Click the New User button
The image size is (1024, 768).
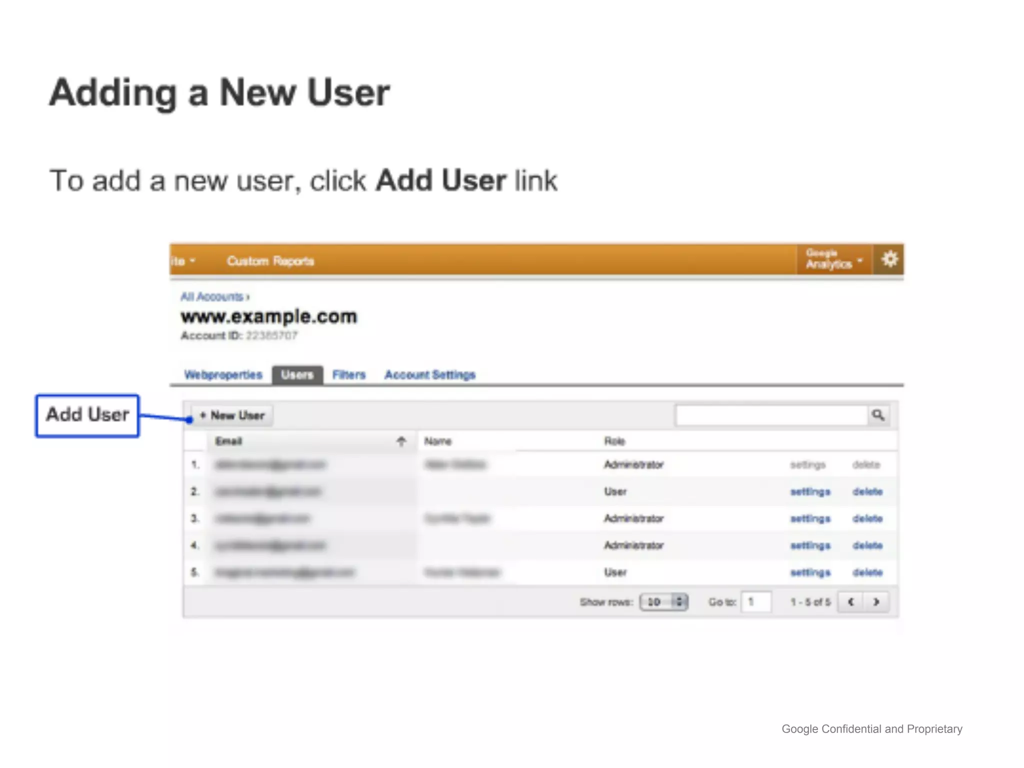click(232, 415)
